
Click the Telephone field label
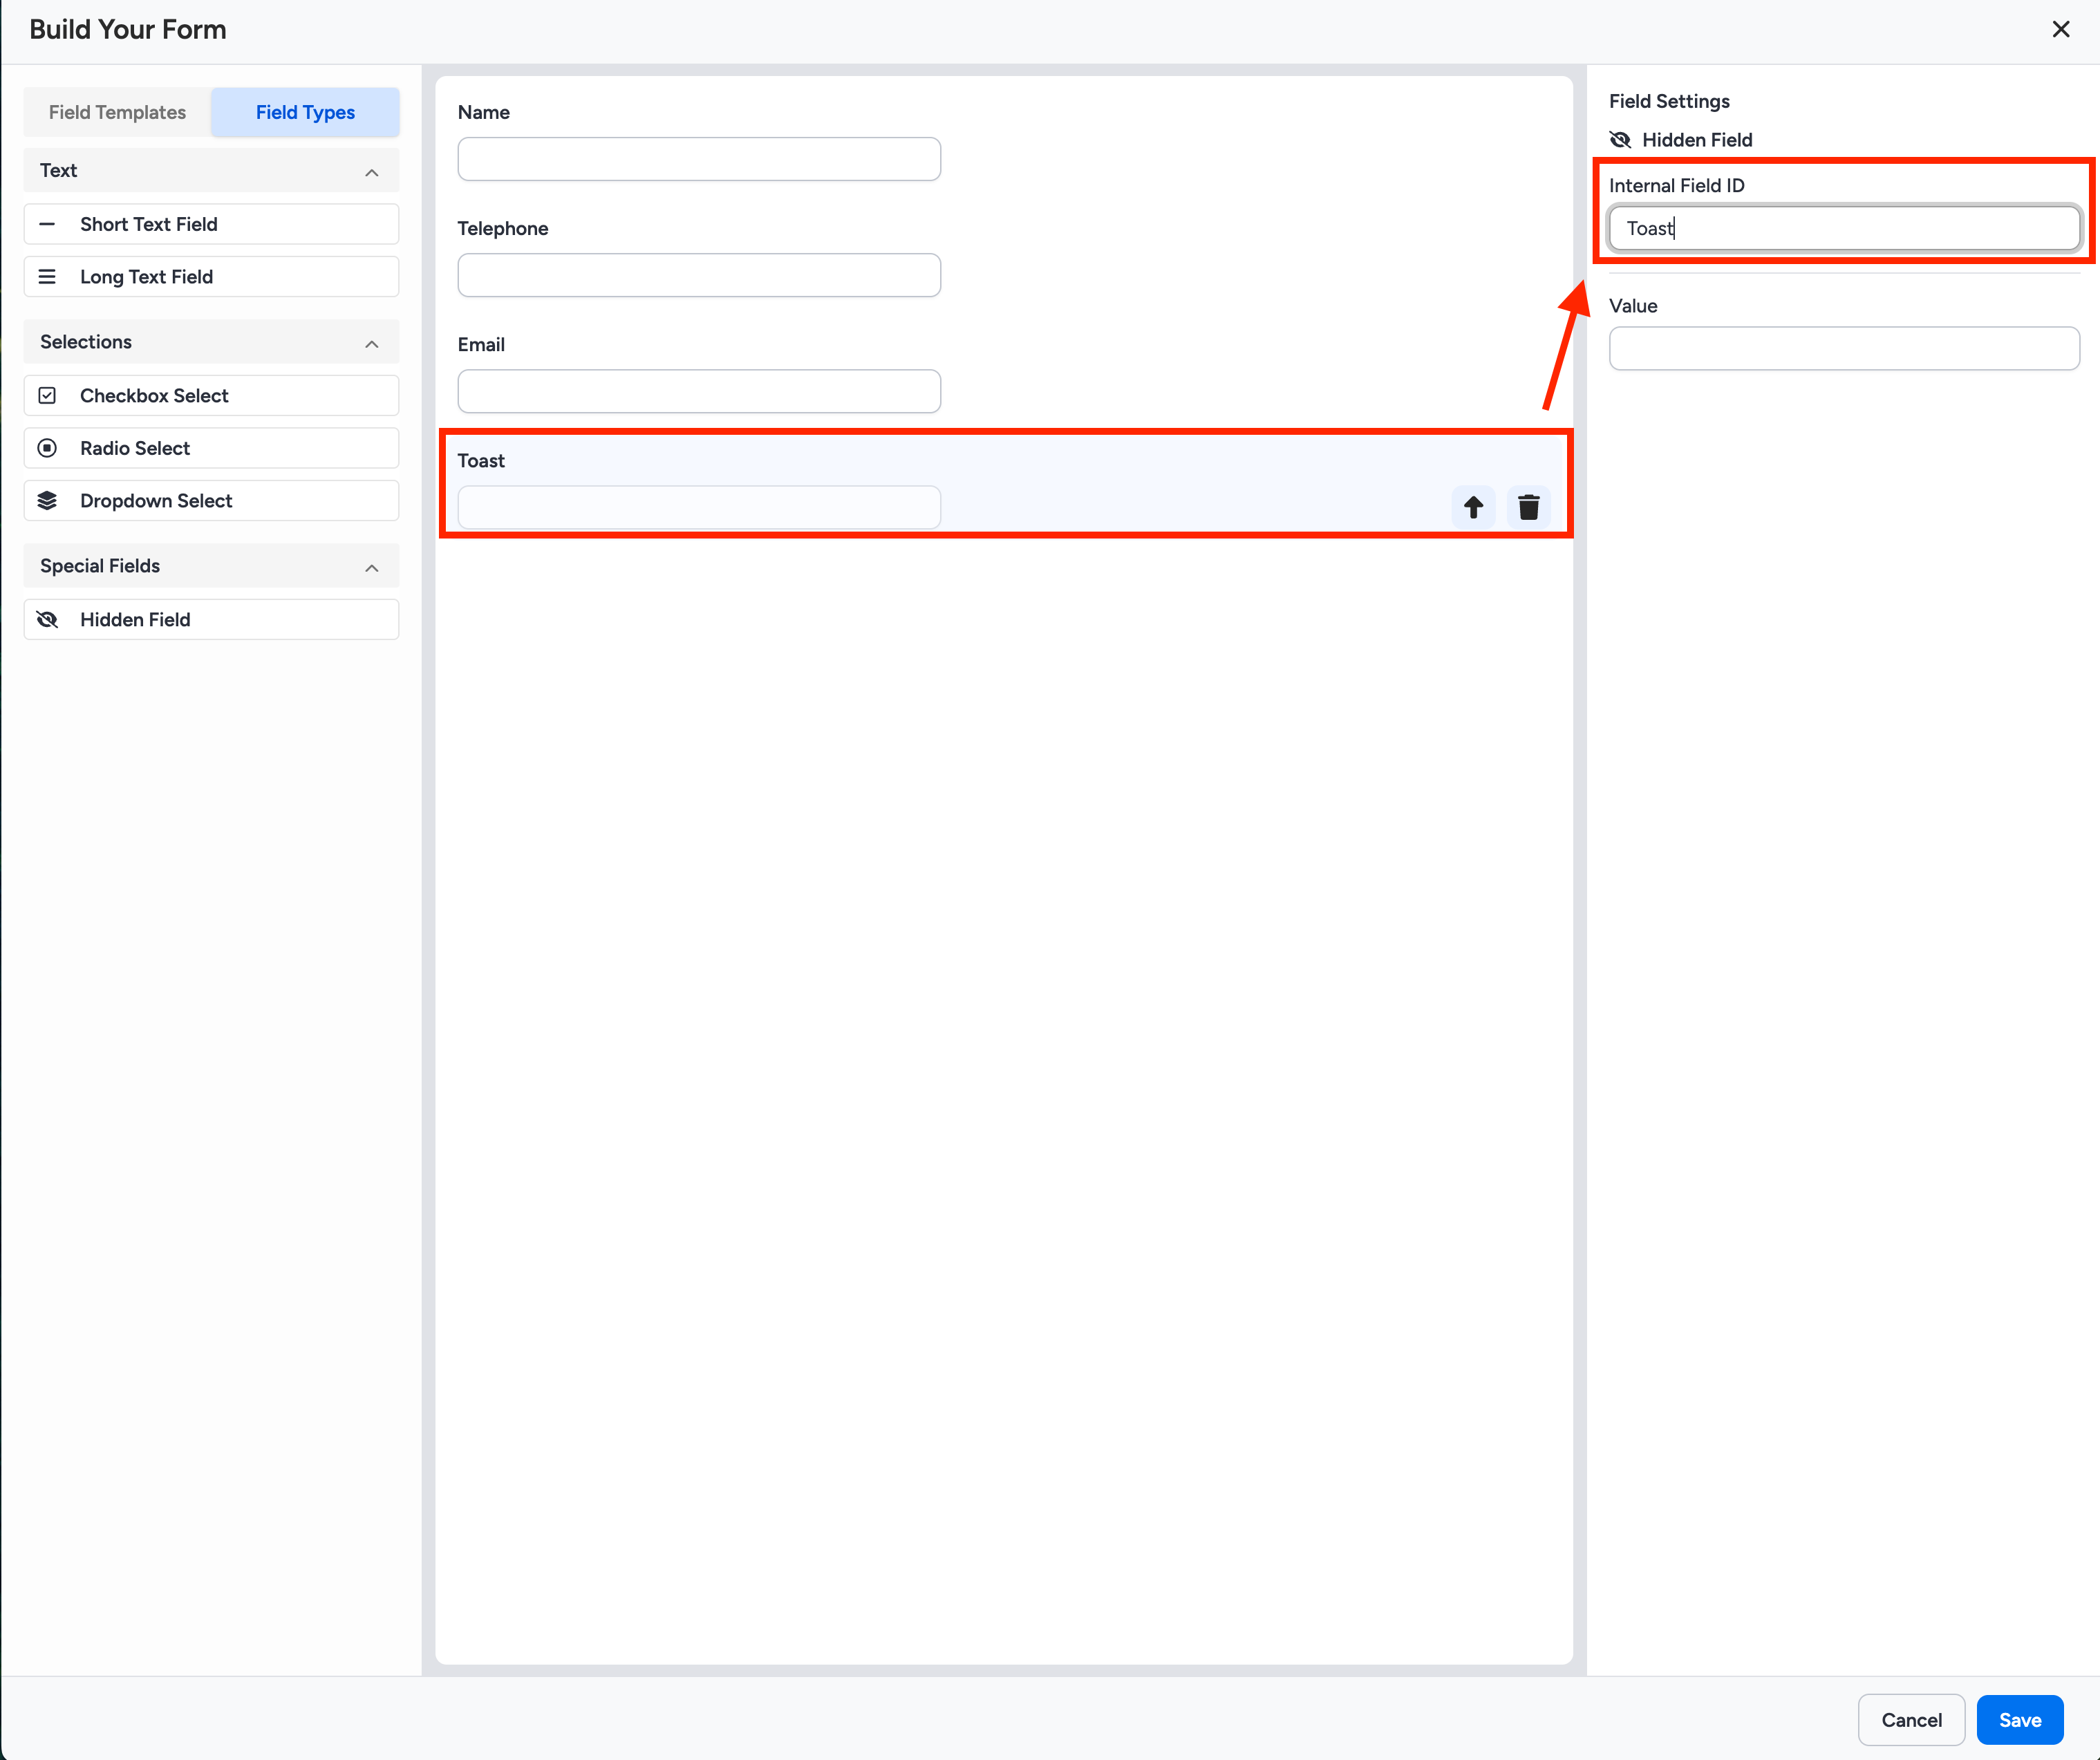[503, 228]
